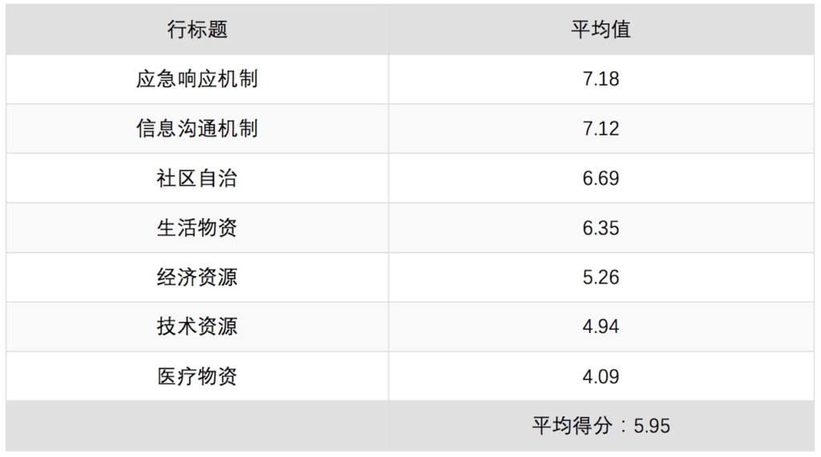Click the 平均得分 label text
Viewport: 821px width, 457px height.
pyautogui.click(x=572, y=426)
